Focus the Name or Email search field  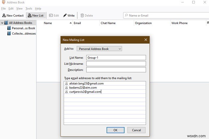coord(167,15)
